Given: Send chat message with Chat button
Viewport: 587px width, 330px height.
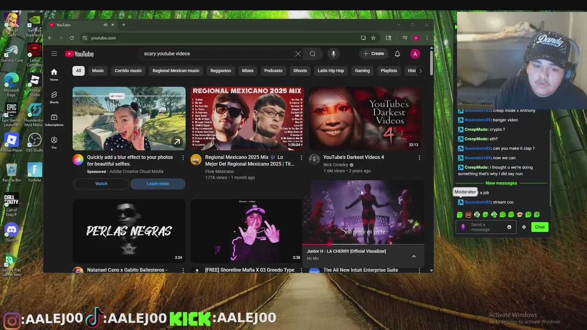Looking at the screenshot, I should 540,227.
